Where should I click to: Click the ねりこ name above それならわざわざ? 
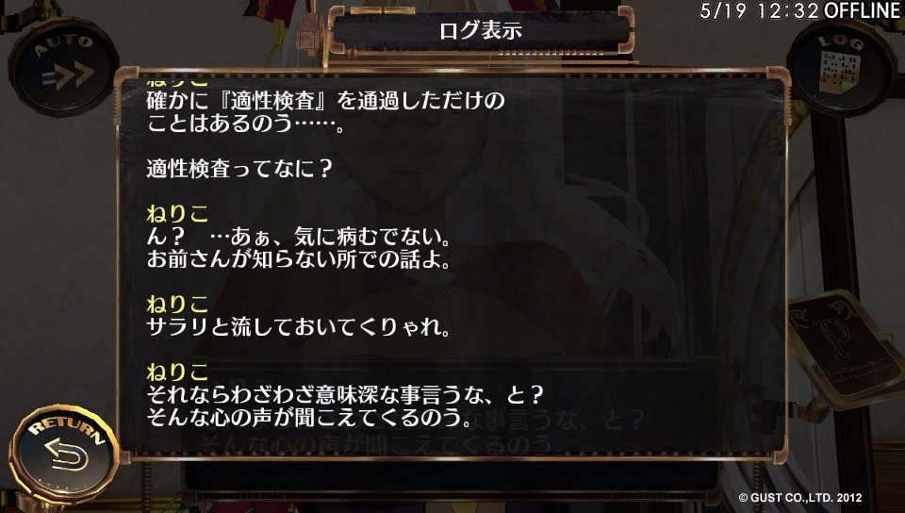point(177,372)
